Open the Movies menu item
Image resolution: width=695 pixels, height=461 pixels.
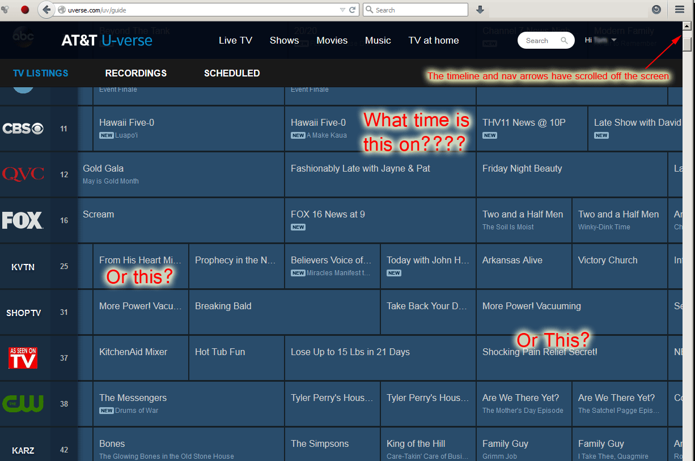(x=332, y=40)
